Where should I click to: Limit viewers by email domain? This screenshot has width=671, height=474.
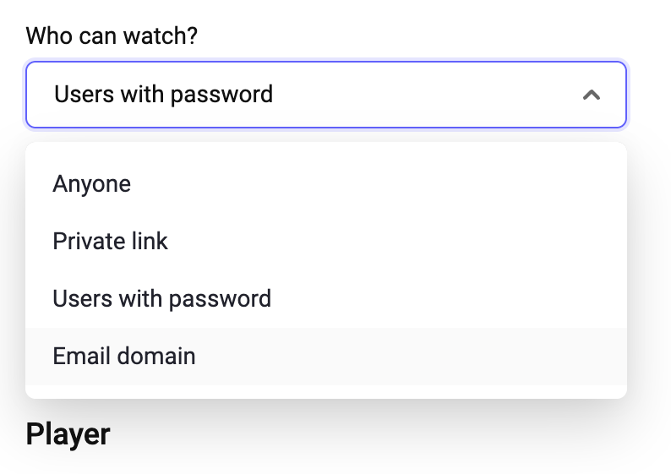pos(124,357)
